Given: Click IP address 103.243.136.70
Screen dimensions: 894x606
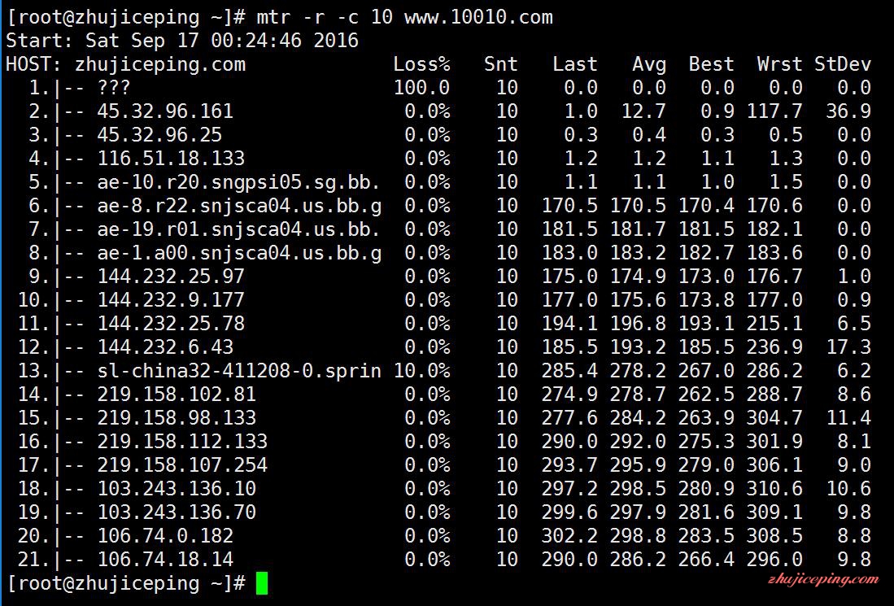Looking at the screenshot, I should click(x=177, y=512).
